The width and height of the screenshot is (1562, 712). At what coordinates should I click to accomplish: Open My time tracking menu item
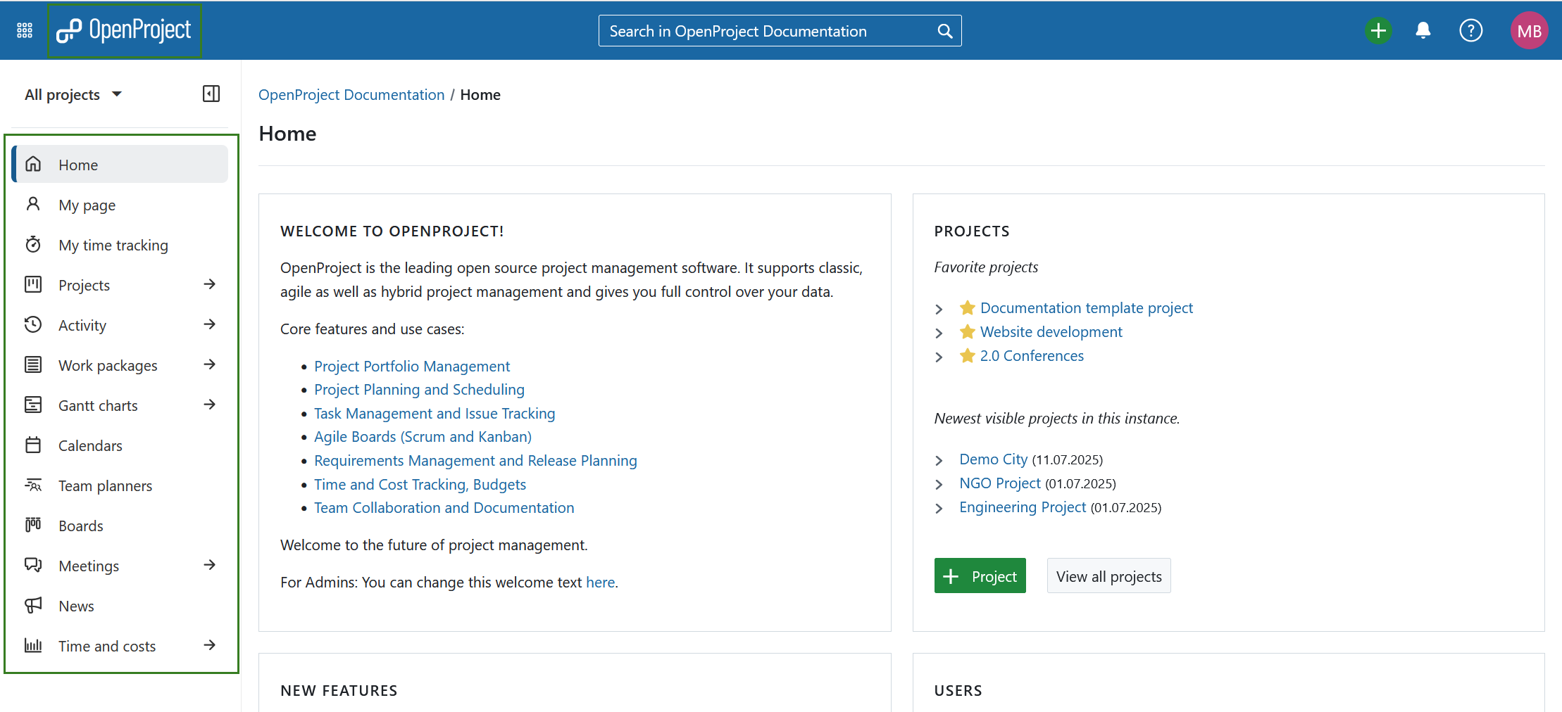120,245
